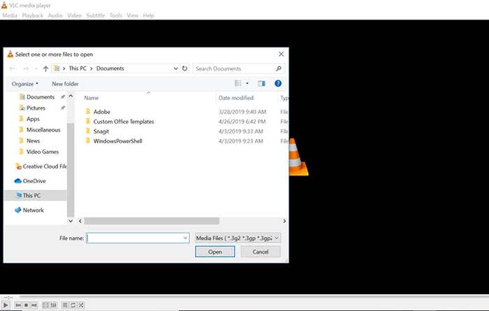Image resolution: width=489 pixels, height=311 pixels.
Task: Open the Playback menu
Action: point(32,15)
